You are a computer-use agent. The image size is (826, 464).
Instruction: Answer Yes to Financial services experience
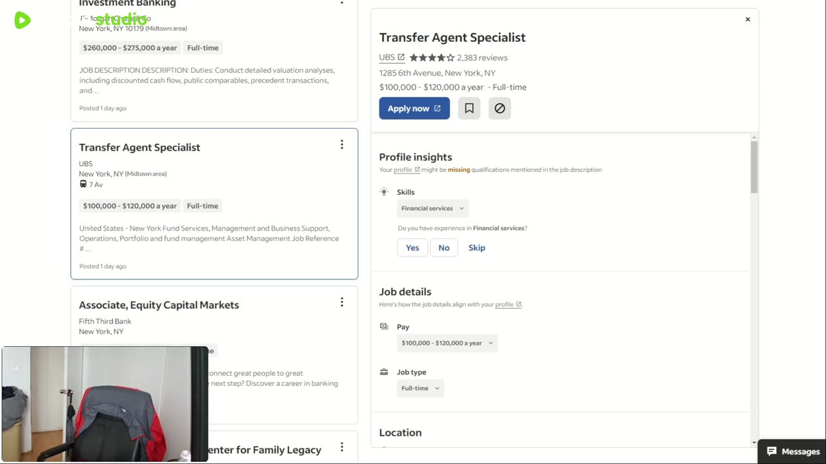point(412,247)
